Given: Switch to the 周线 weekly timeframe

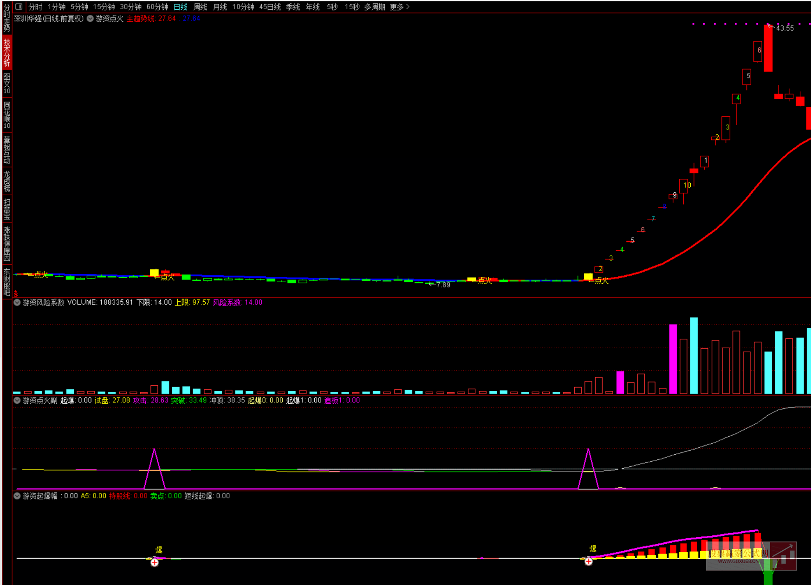Looking at the screenshot, I should point(200,7).
